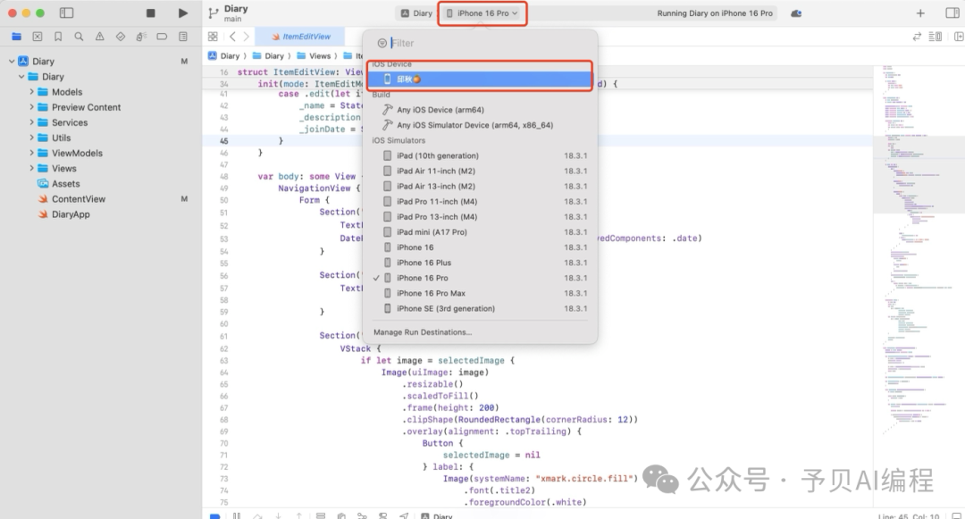
Task: Open the Report navigator icon
Action: click(183, 37)
